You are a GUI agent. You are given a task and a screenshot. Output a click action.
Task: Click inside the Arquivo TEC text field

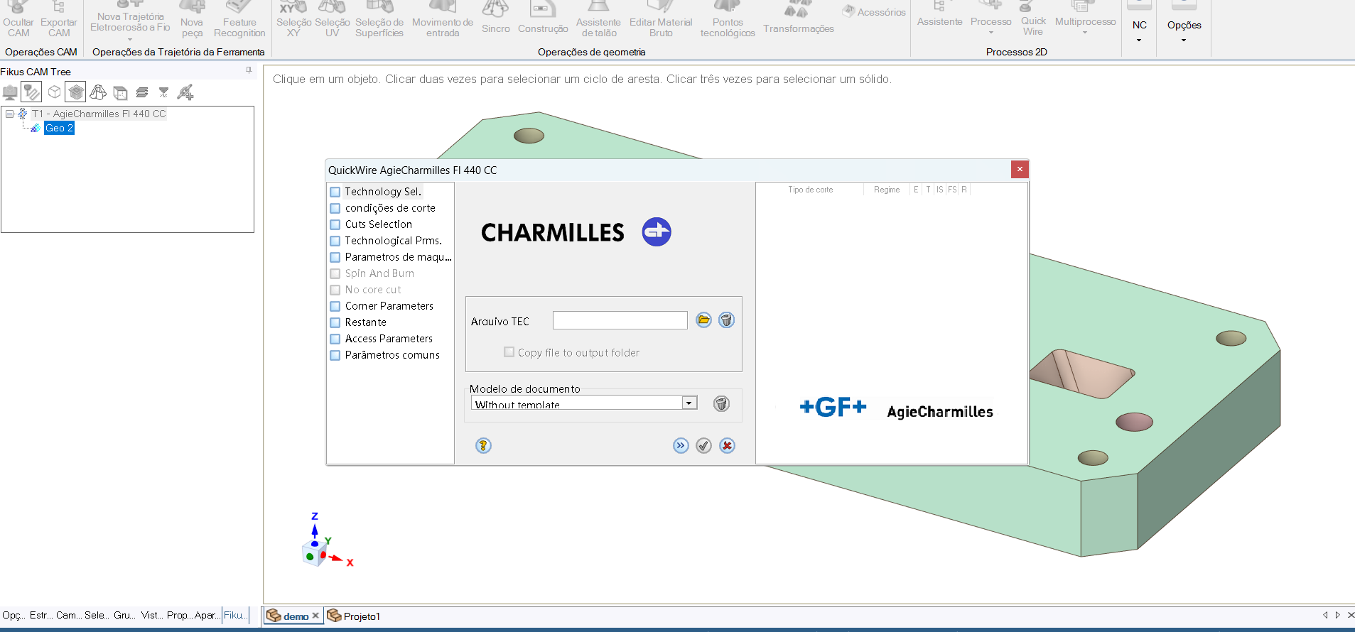[x=620, y=320]
